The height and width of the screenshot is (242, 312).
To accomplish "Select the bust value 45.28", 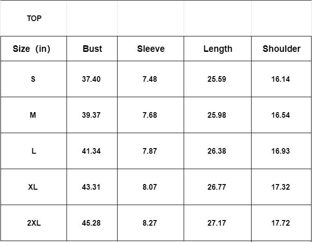I will click(91, 223).
